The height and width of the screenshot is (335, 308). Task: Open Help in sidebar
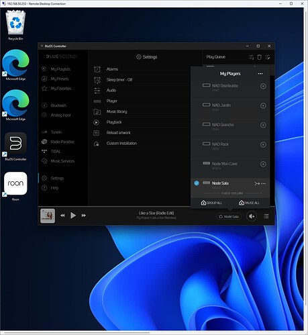pos(54,188)
